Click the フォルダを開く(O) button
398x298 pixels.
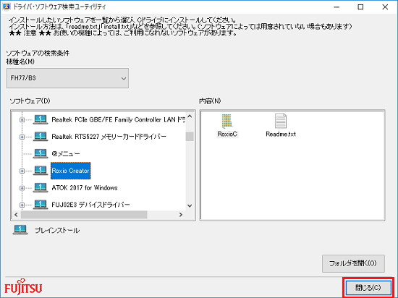click(x=353, y=263)
